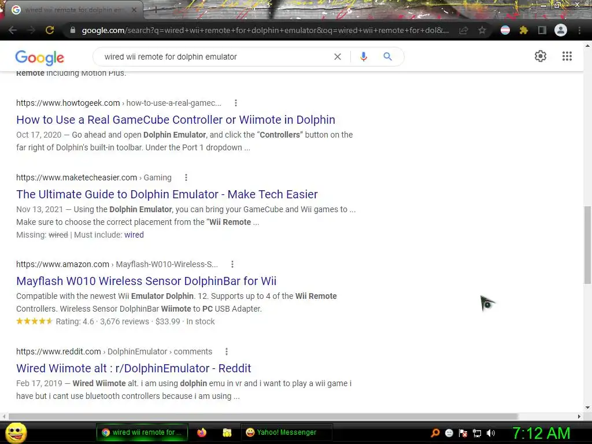Go to Google home via the logo

40,58
